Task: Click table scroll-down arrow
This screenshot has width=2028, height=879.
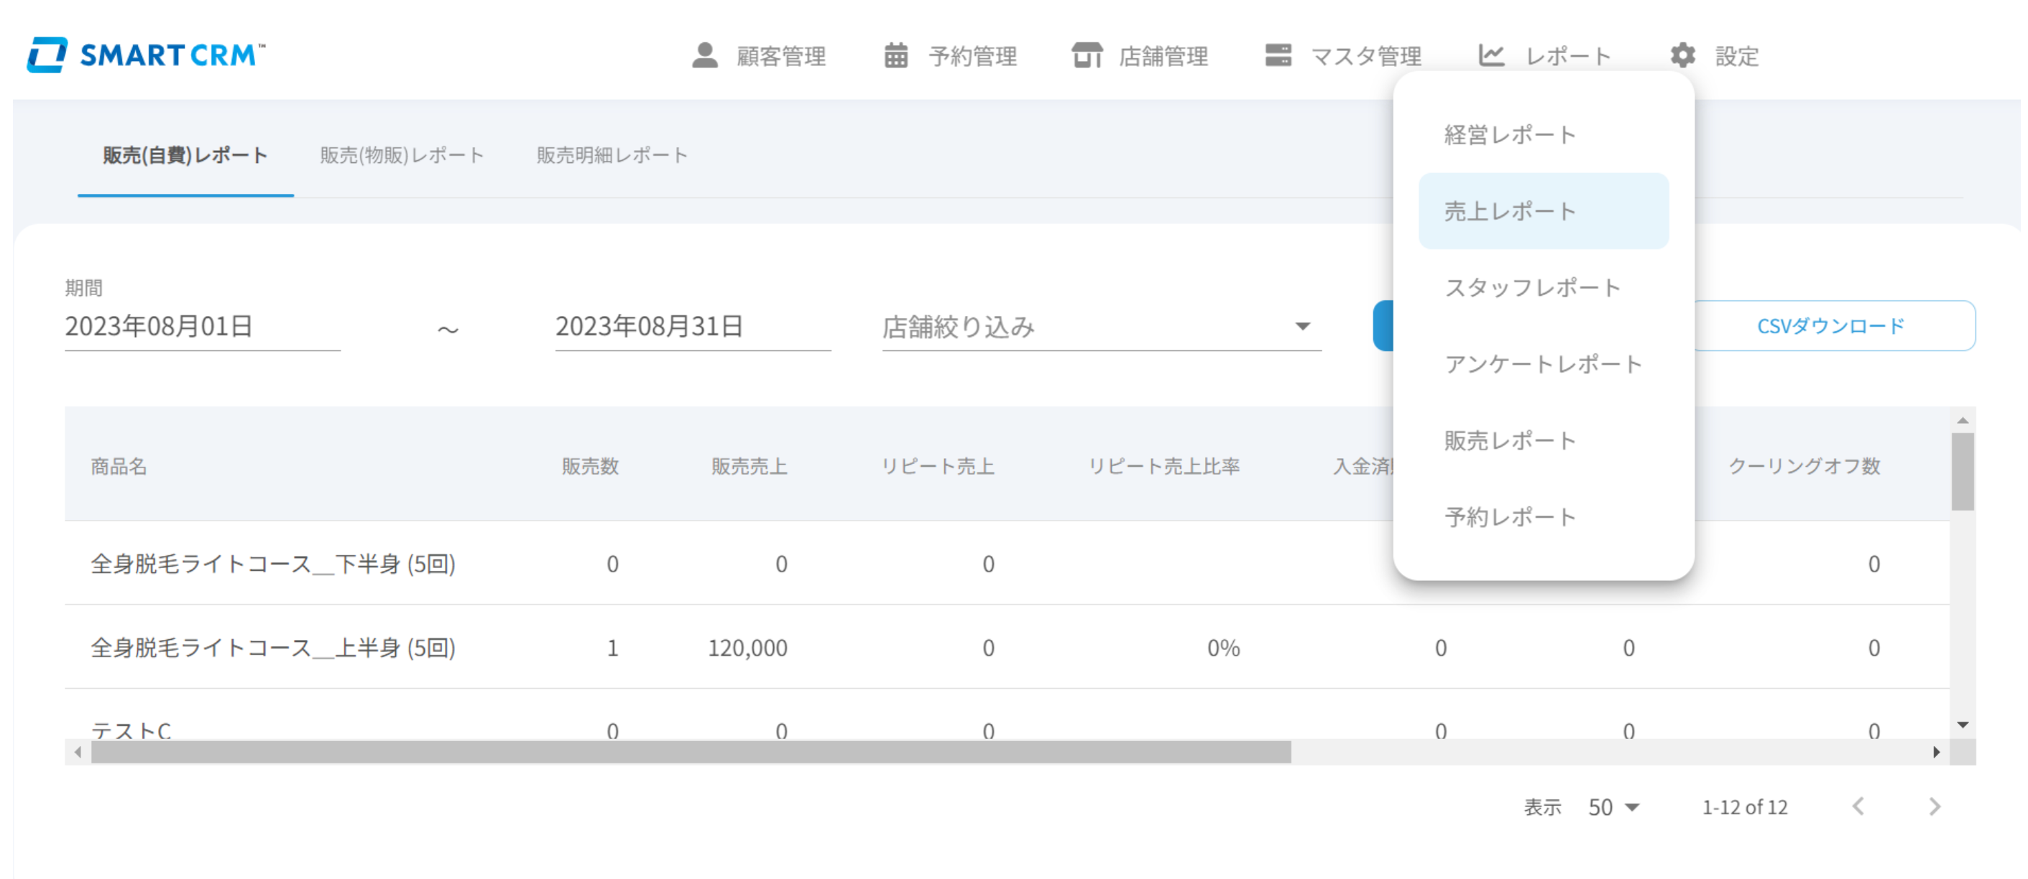Action: pos(1963,725)
